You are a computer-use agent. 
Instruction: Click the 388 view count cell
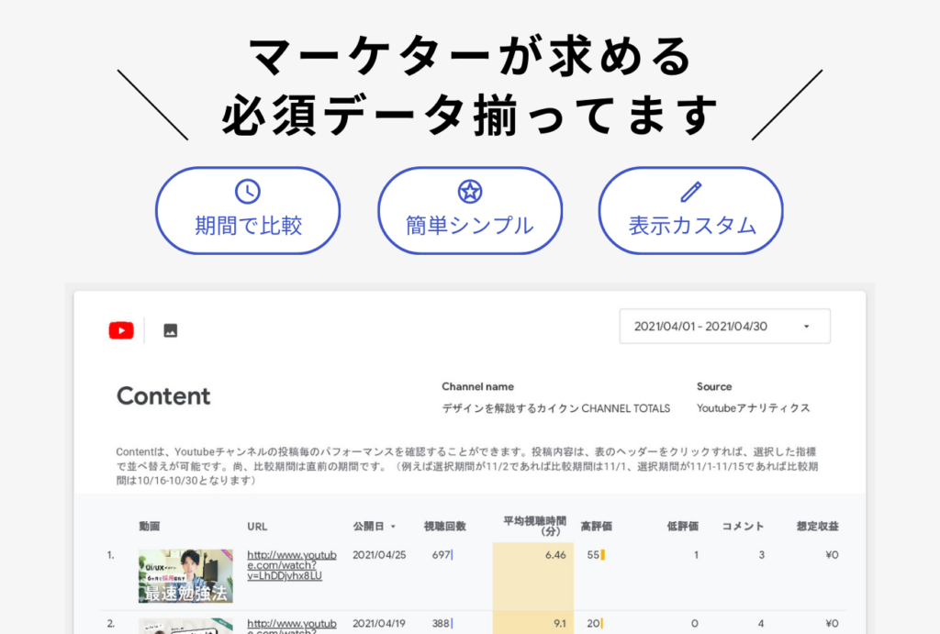pyautogui.click(x=442, y=623)
